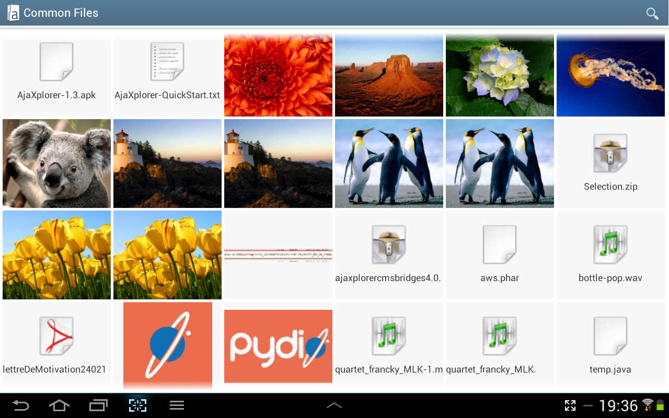Open the koala photo thumbnail
The image size is (669, 418).
56,163
